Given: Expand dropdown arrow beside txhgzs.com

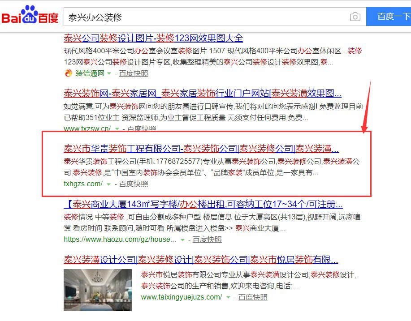Looking at the screenshot, I should pos(108,184).
